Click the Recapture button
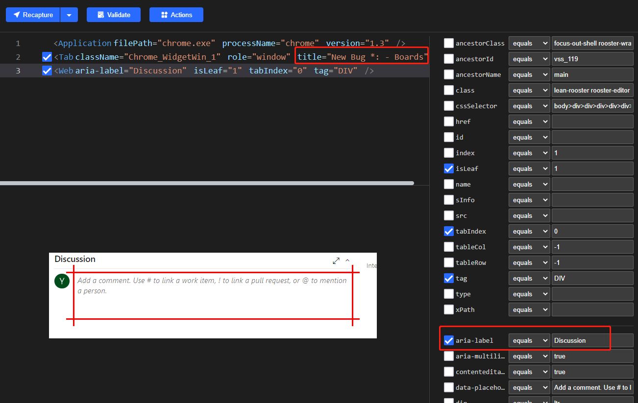The height and width of the screenshot is (403, 638). click(x=33, y=15)
